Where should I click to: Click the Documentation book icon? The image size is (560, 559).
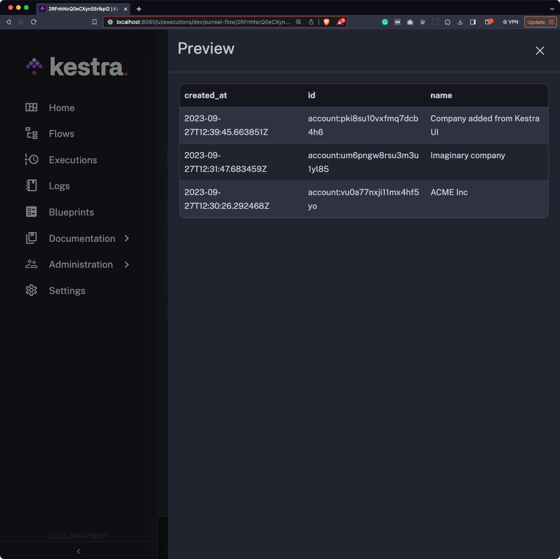(x=31, y=238)
